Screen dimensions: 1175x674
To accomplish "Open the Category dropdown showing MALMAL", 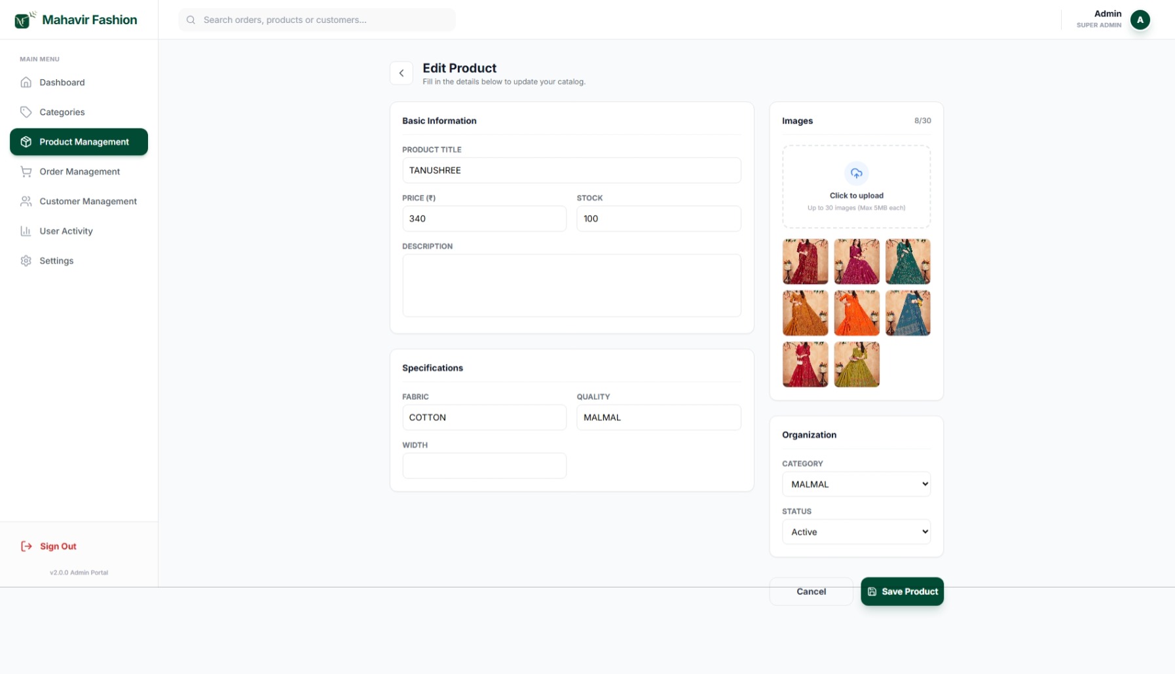I will (x=855, y=484).
